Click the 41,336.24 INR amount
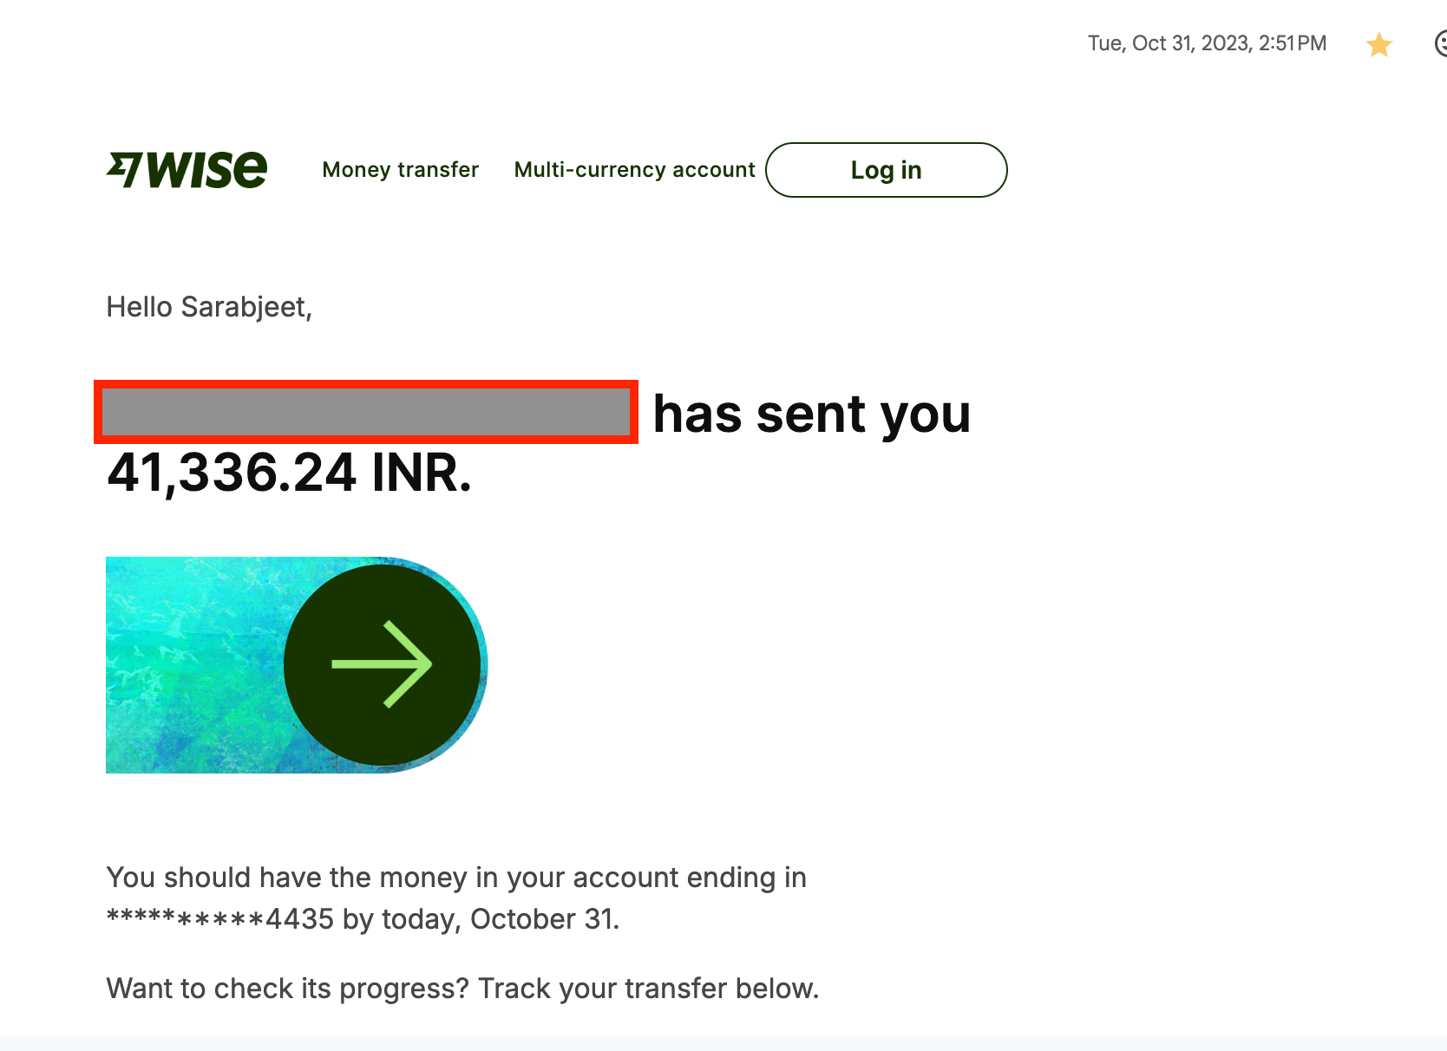 coord(289,473)
